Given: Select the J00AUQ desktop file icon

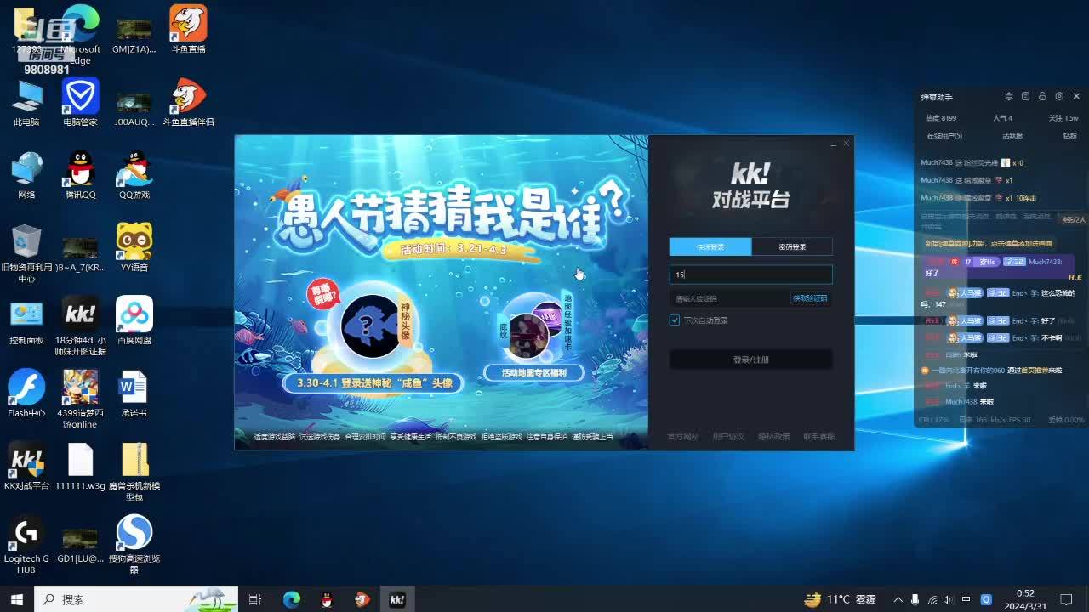Looking at the screenshot, I should [x=134, y=109].
